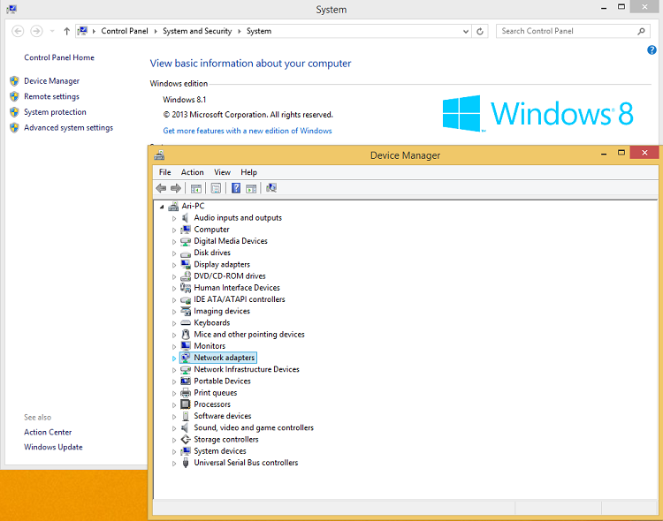Open Remote settings in System sidebar

coord(51,96)
